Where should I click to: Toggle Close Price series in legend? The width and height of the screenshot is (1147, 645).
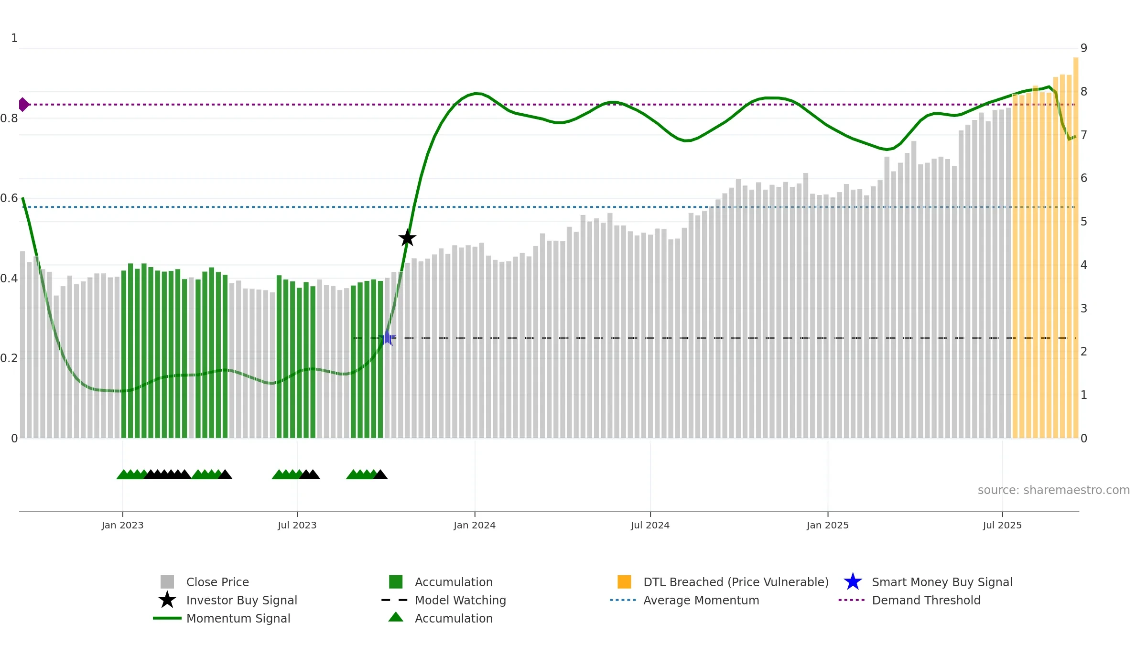coord(217,582)
